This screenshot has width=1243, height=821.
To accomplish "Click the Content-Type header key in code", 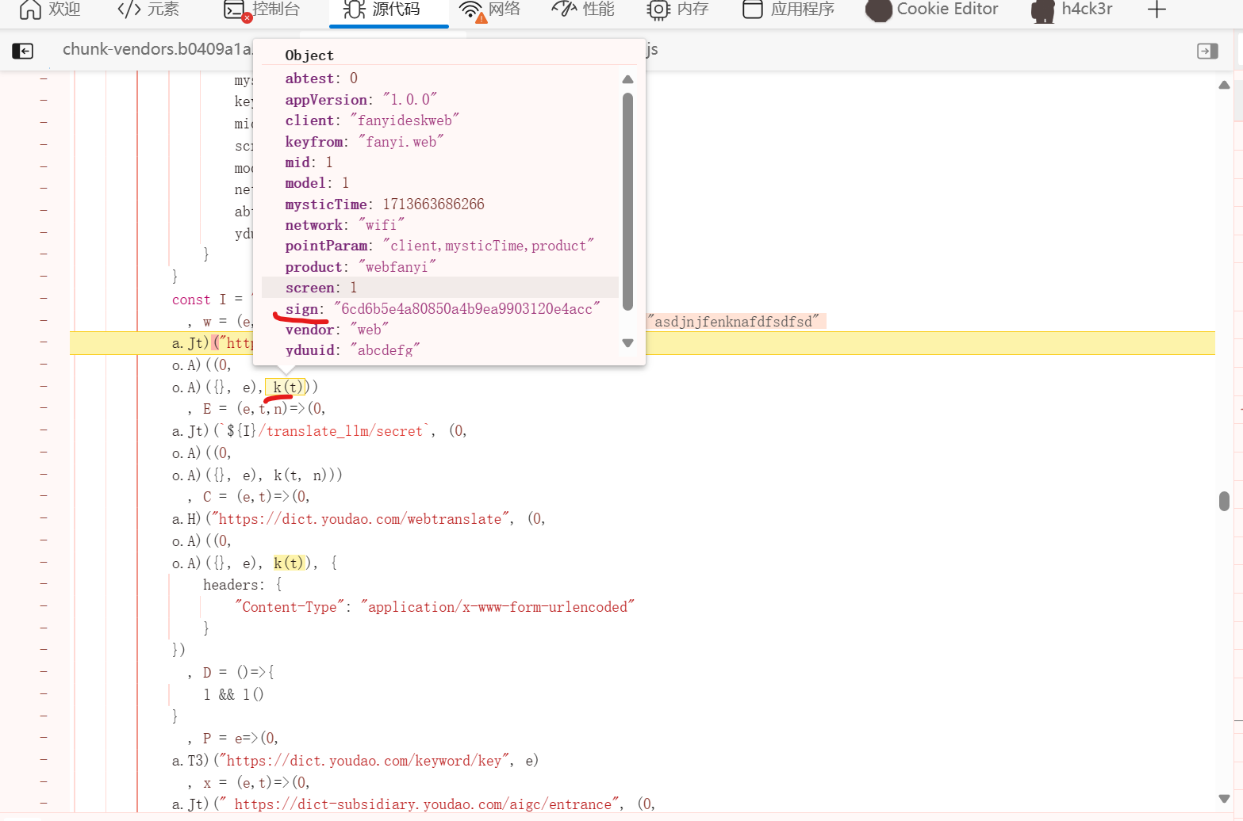I will [x=290, y=607].
